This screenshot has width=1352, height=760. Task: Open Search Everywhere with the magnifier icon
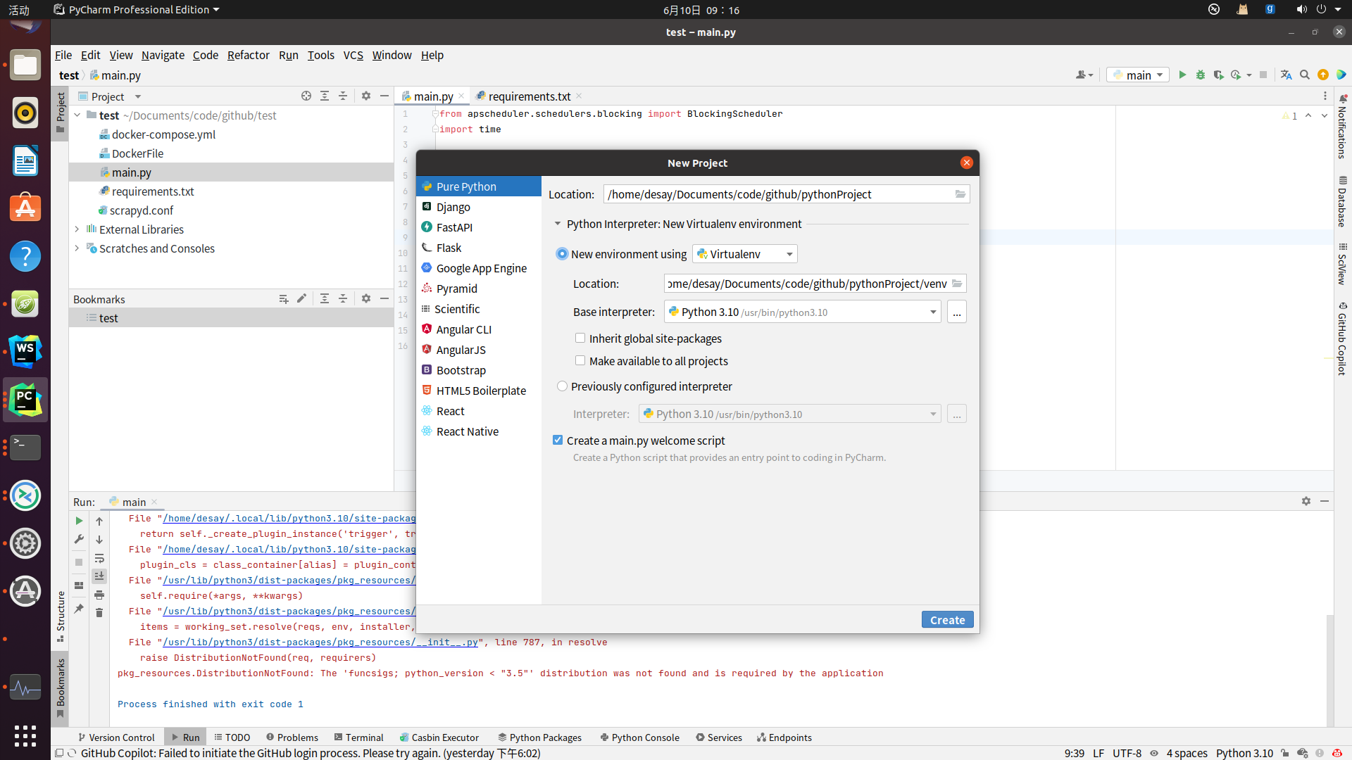(x=1305, y=75)
